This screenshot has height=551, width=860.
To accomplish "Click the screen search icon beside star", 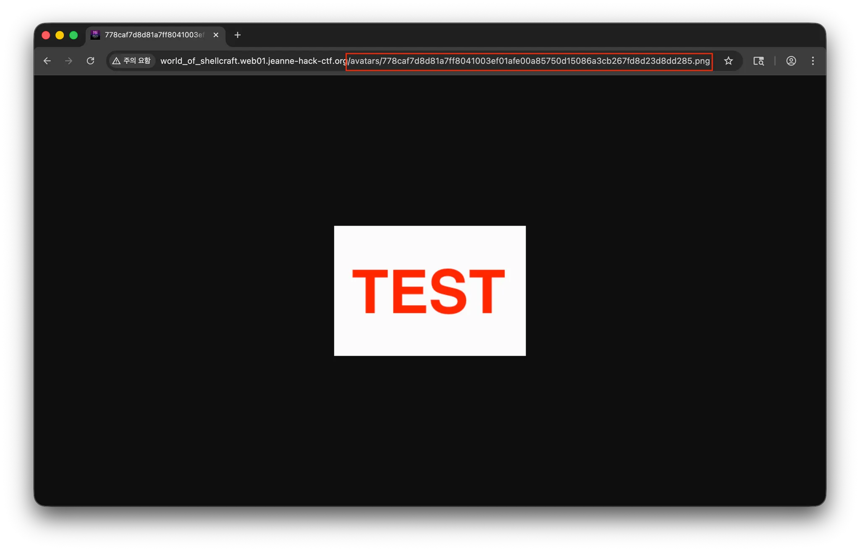I will click(x=758, y=61).
